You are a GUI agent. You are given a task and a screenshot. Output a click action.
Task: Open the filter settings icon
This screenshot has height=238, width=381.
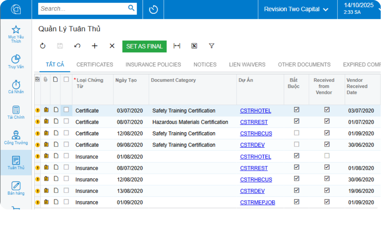click(x=211, y=46)
